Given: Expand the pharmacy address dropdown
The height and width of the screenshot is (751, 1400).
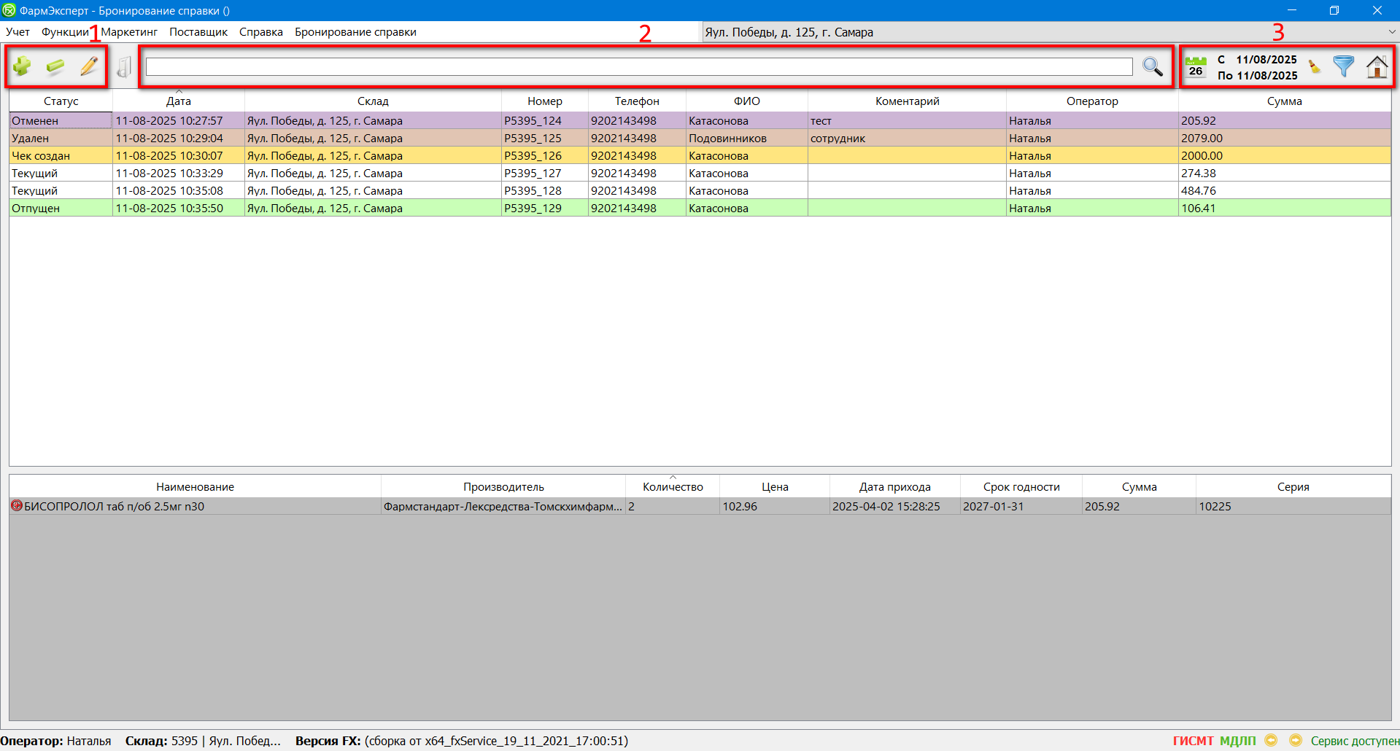Looking at the screenshot, I should click(1391, 32).
